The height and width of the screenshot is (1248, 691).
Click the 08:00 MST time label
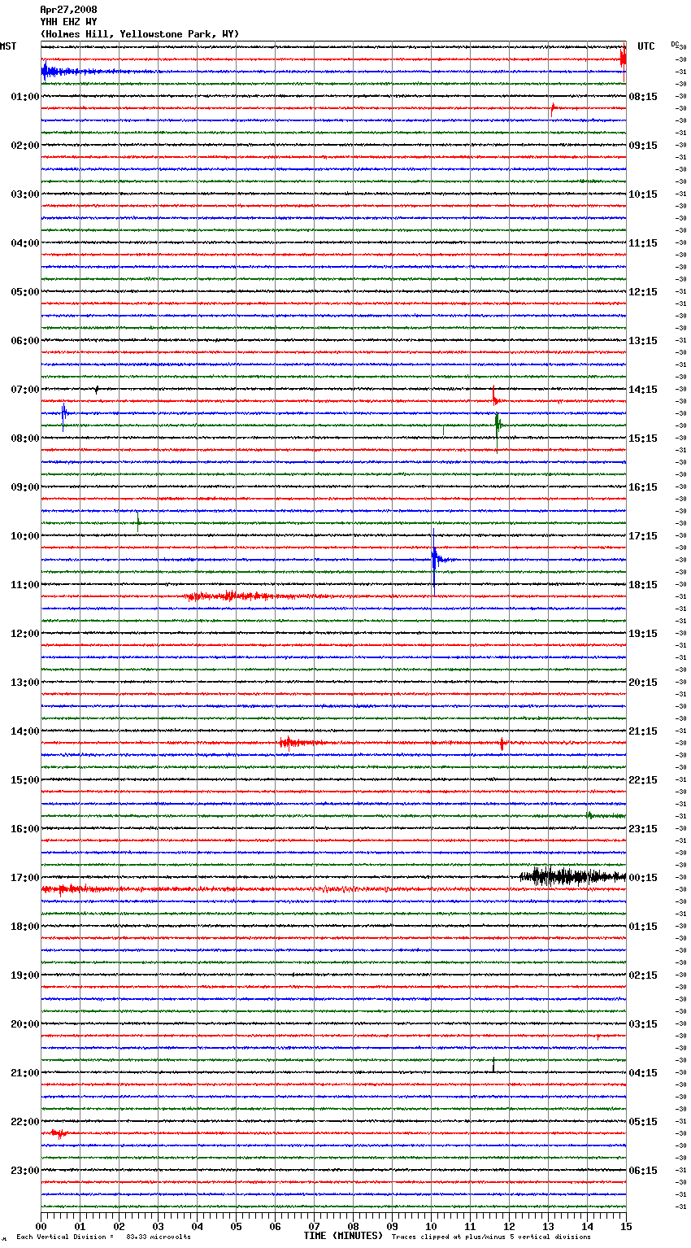point(24,439)
